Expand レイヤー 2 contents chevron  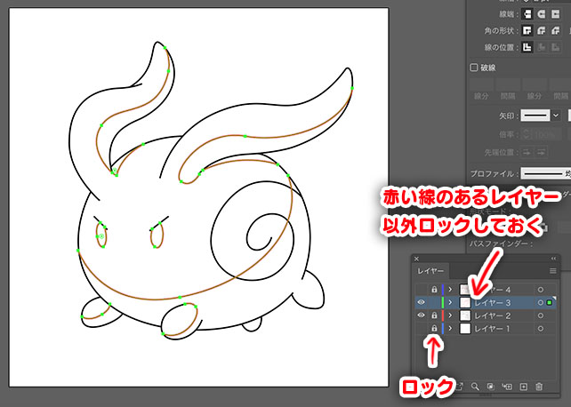click(450, 315)
